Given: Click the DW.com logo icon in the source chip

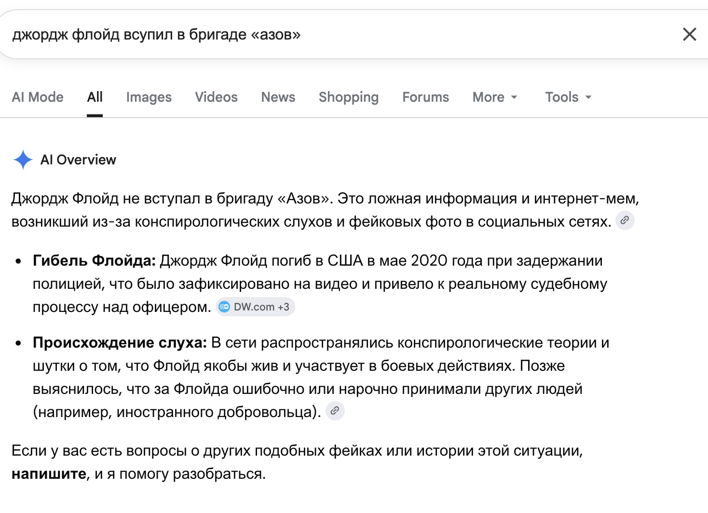Looking at the screenshot, I should [x=224, y=307].
